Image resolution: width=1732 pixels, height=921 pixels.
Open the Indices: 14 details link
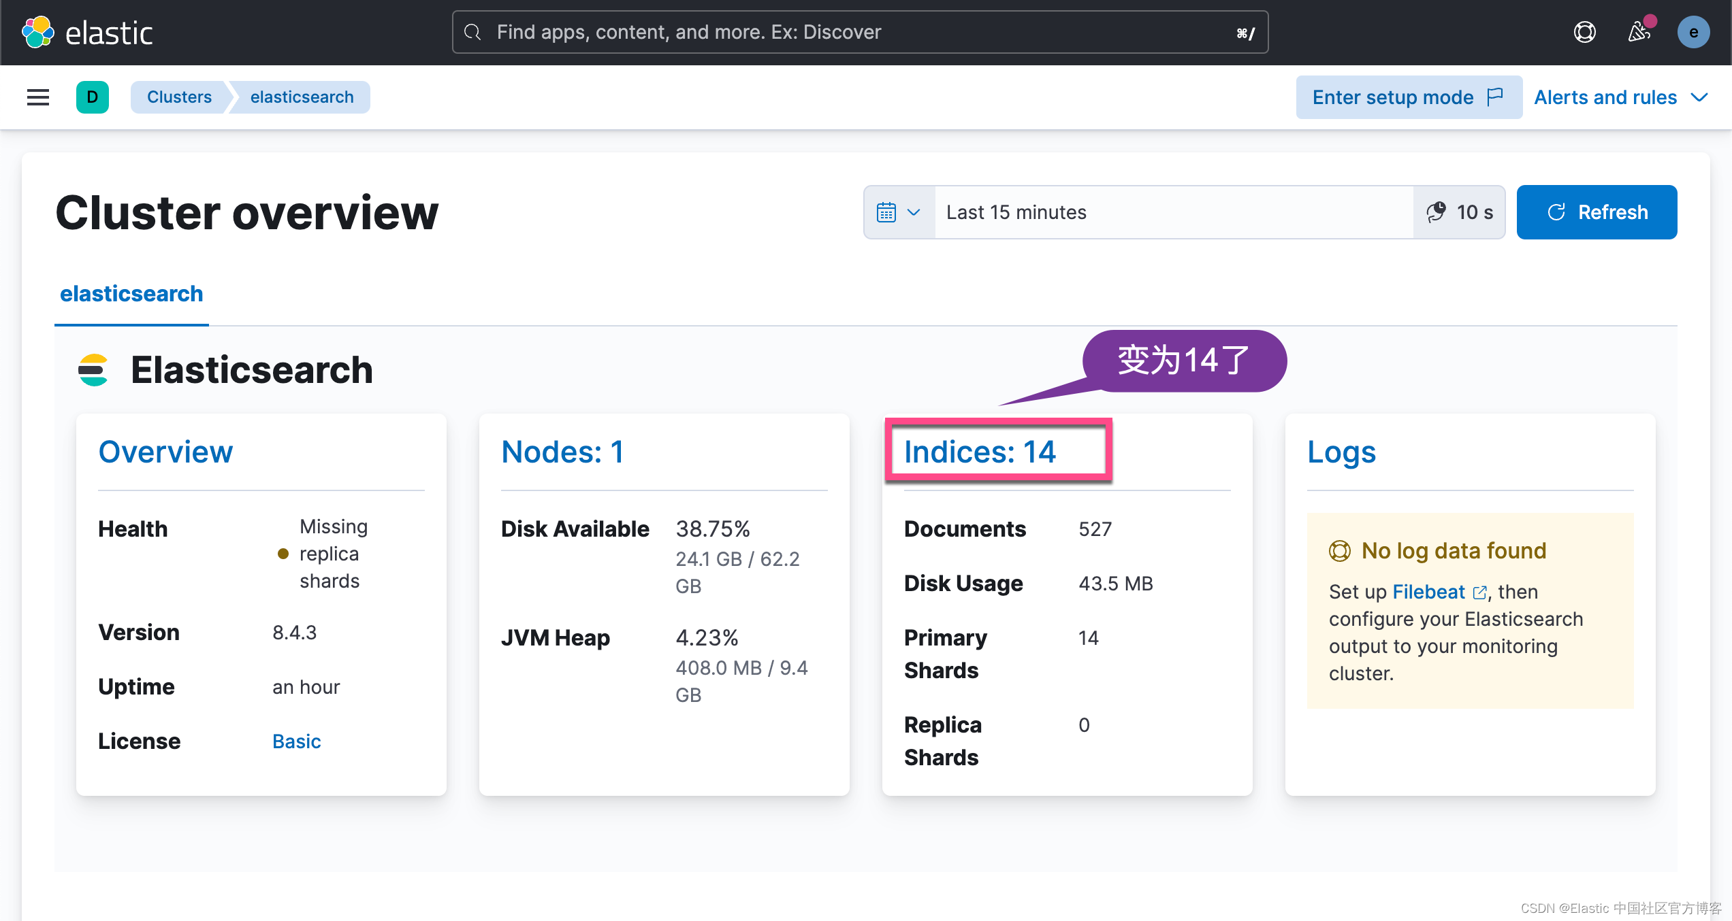980,451
